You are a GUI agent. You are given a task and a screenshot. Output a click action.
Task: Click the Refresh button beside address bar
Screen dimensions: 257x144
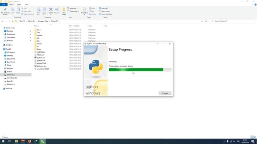206,21
